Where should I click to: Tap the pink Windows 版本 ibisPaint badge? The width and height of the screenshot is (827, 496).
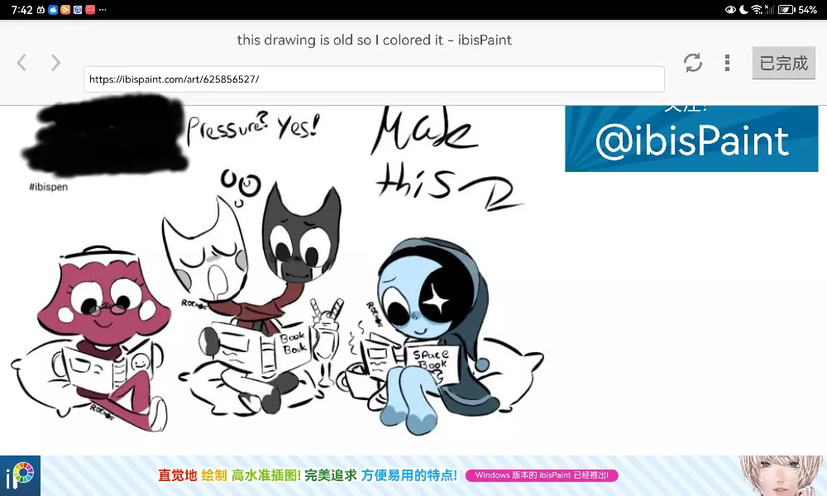tap(542, 475)
